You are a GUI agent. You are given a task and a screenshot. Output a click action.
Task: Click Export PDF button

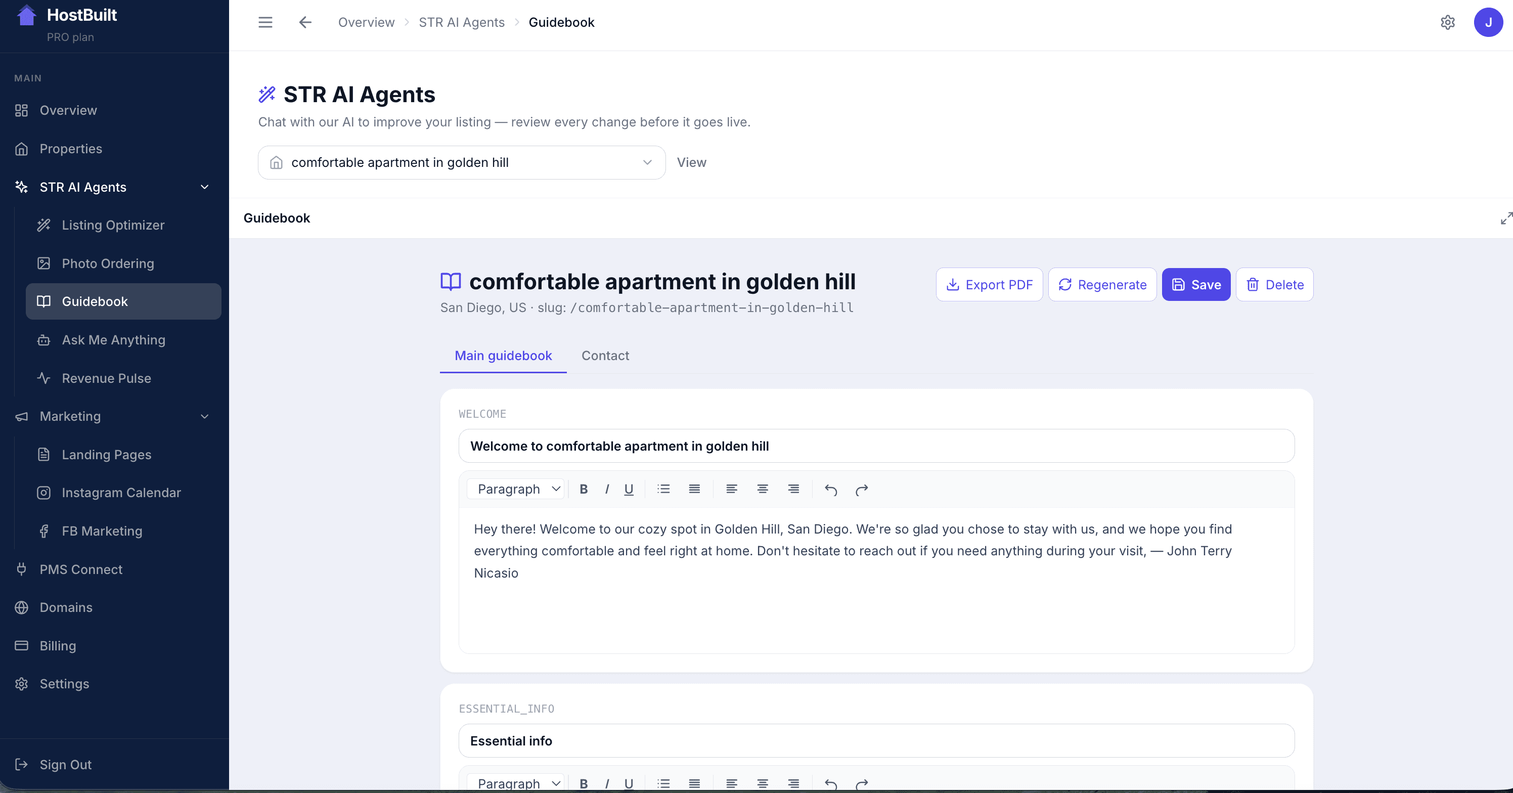(989, 284)
